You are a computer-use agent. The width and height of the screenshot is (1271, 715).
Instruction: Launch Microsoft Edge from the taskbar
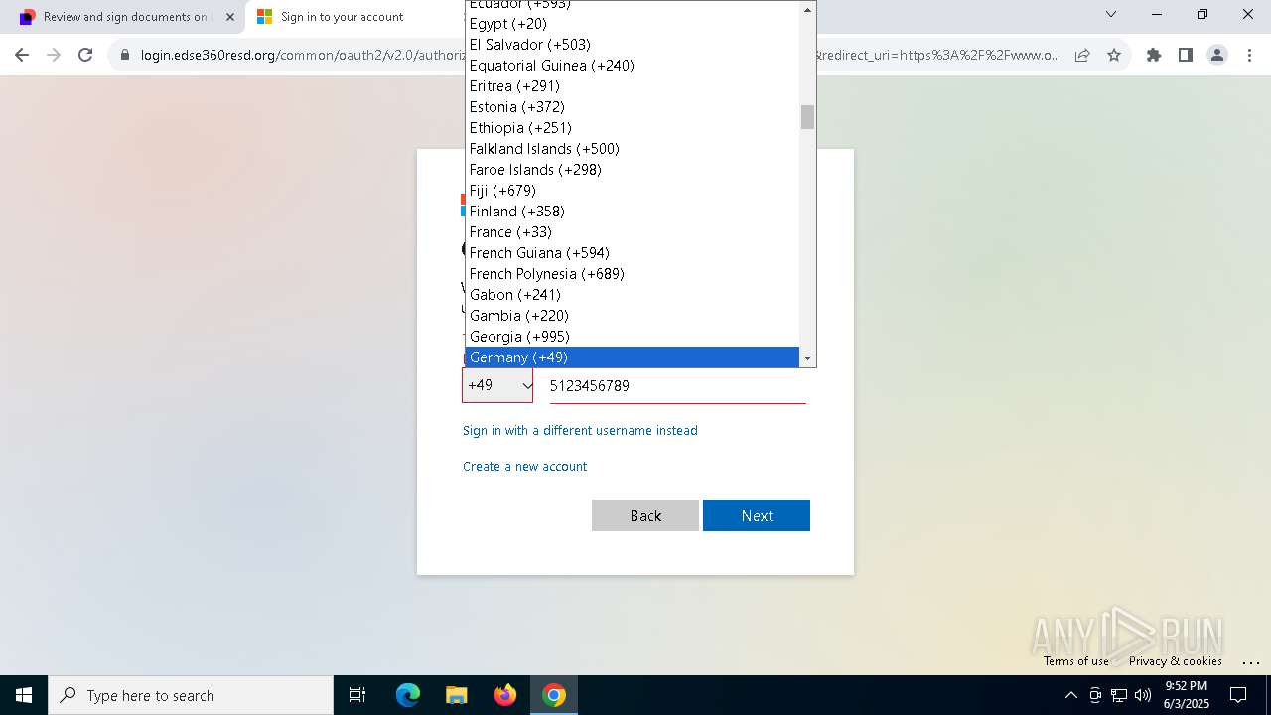(408, 695)
